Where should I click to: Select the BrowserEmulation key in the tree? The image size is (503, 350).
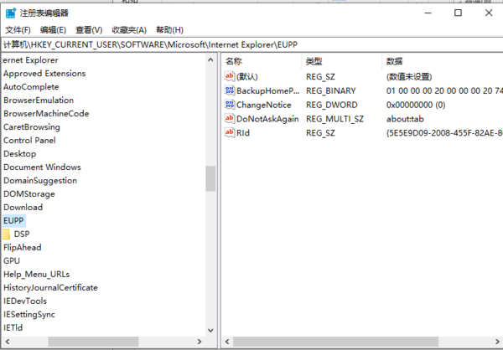[39, 100]
